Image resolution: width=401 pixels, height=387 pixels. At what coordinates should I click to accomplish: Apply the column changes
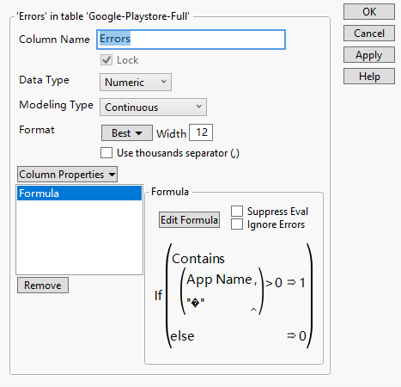click(369, 55)
